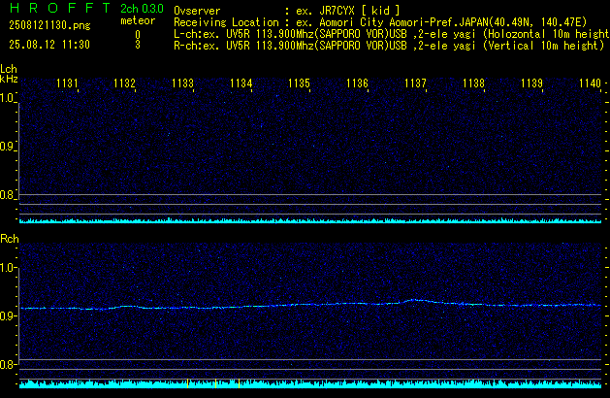This screenshot has width=610, height=398.
Task: Click the meteor count value 0
Action: (138, 35)
